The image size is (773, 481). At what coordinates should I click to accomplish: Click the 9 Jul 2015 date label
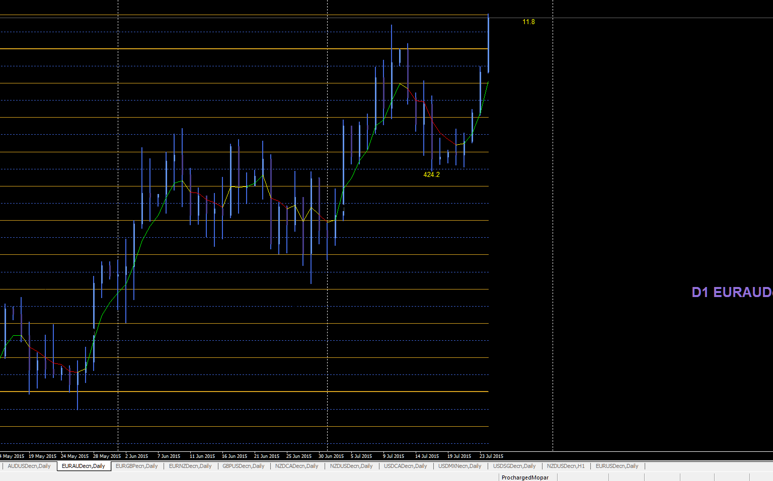tap(394, 456)
